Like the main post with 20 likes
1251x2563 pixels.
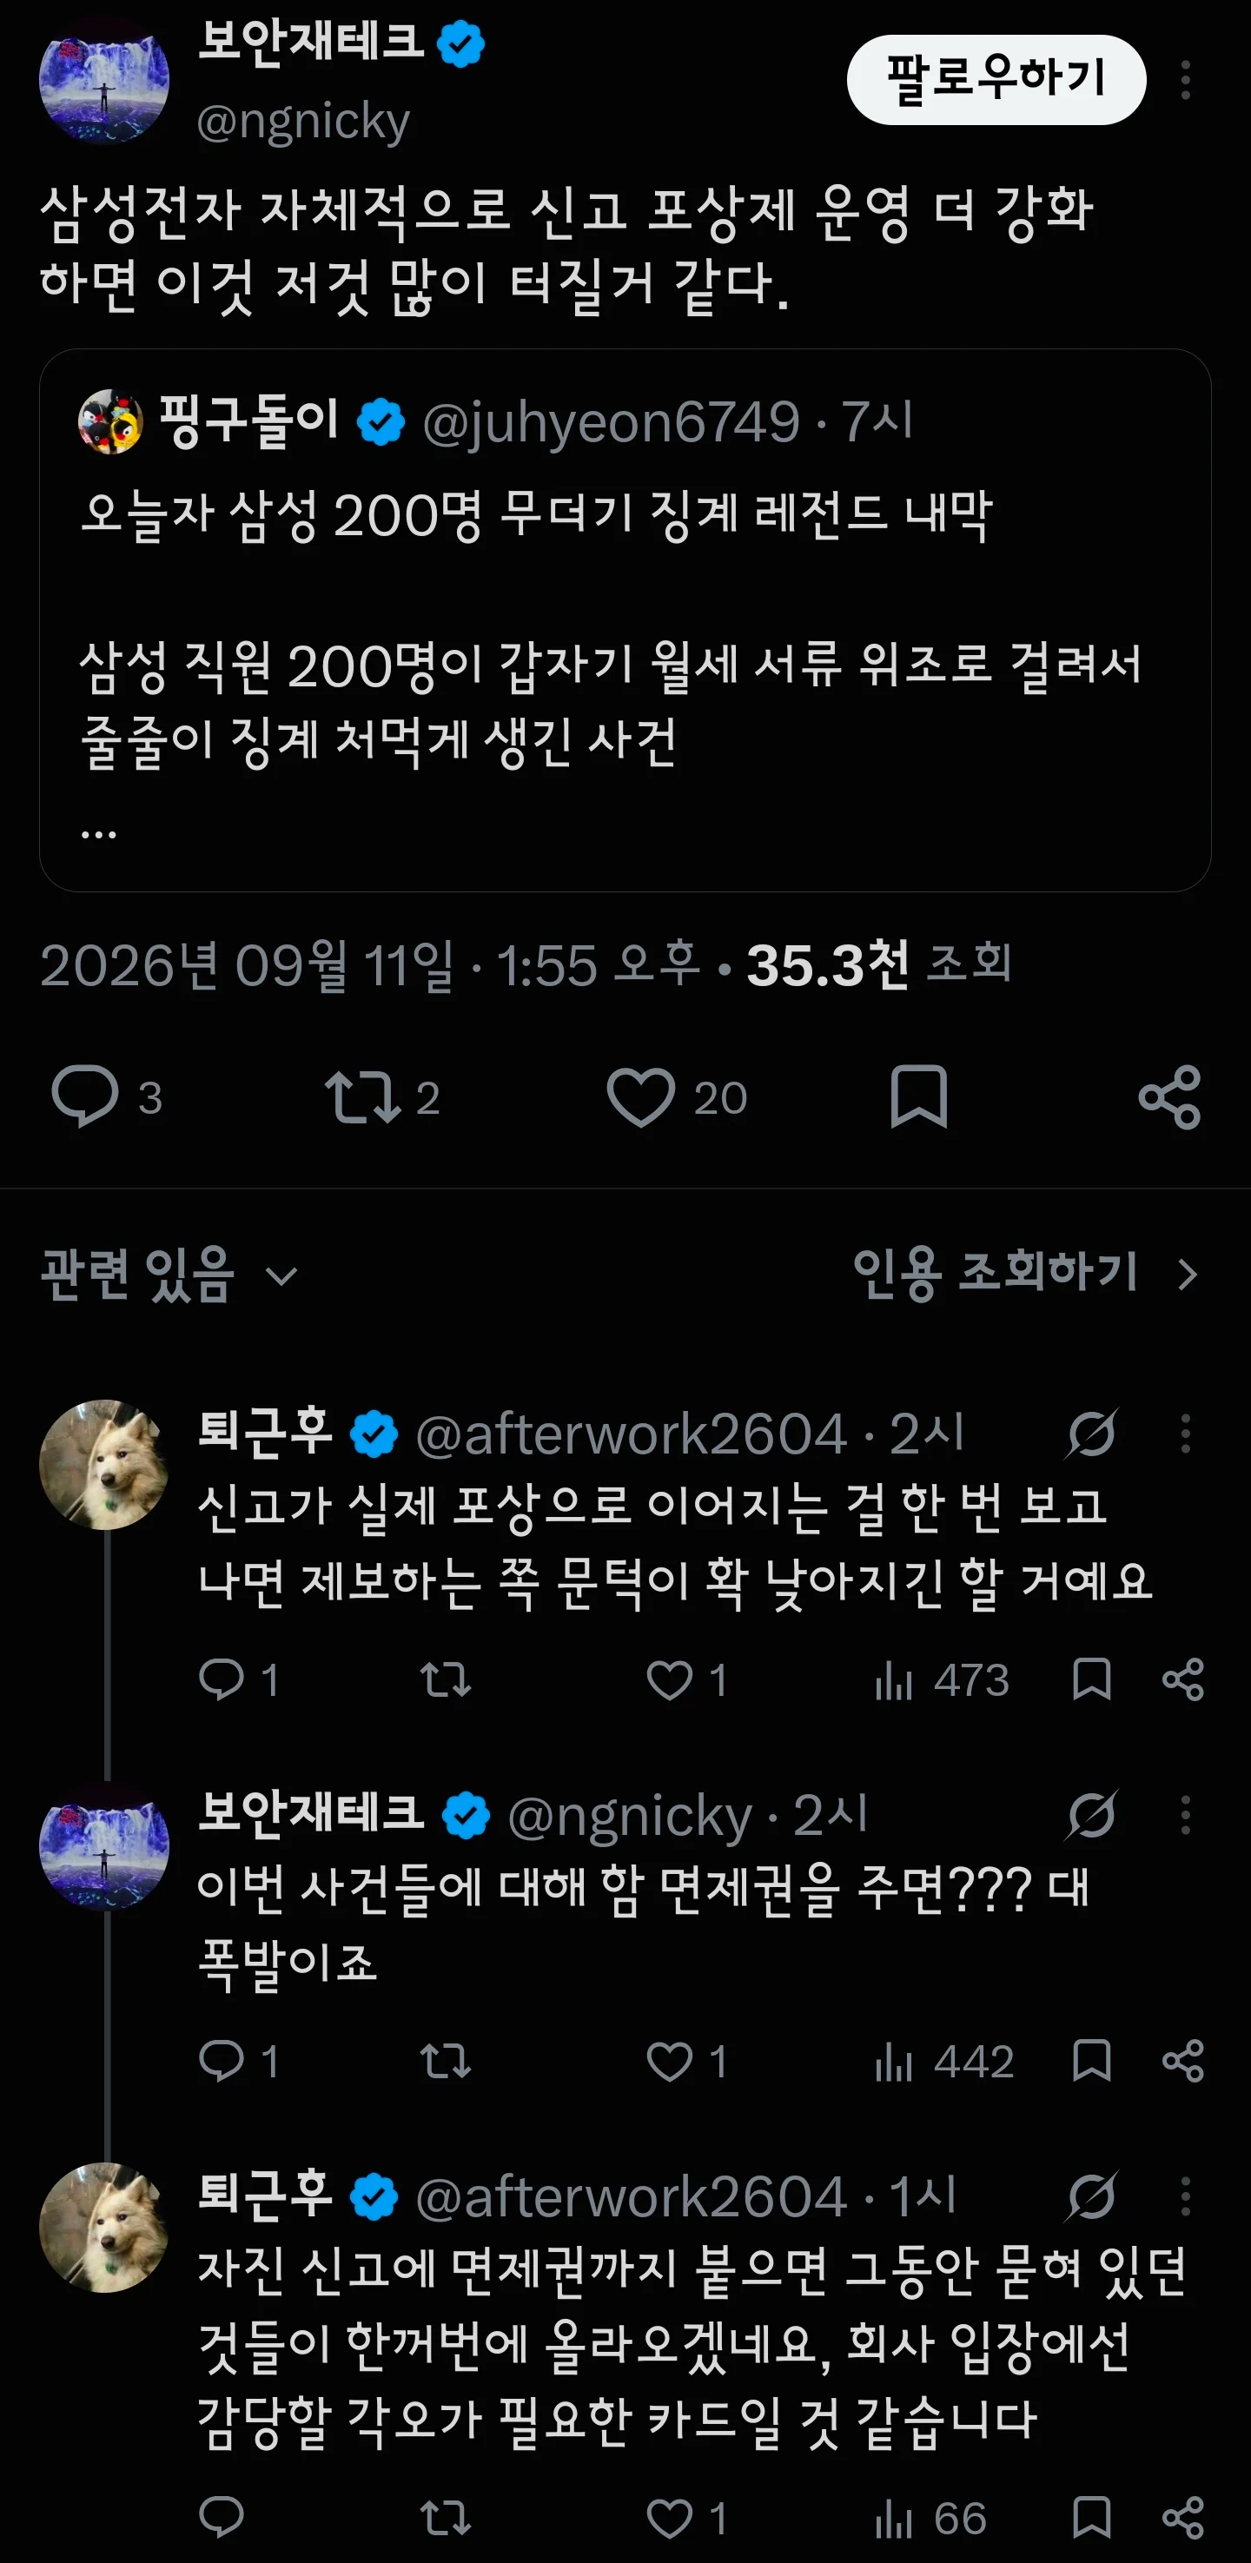point(641,1096)
